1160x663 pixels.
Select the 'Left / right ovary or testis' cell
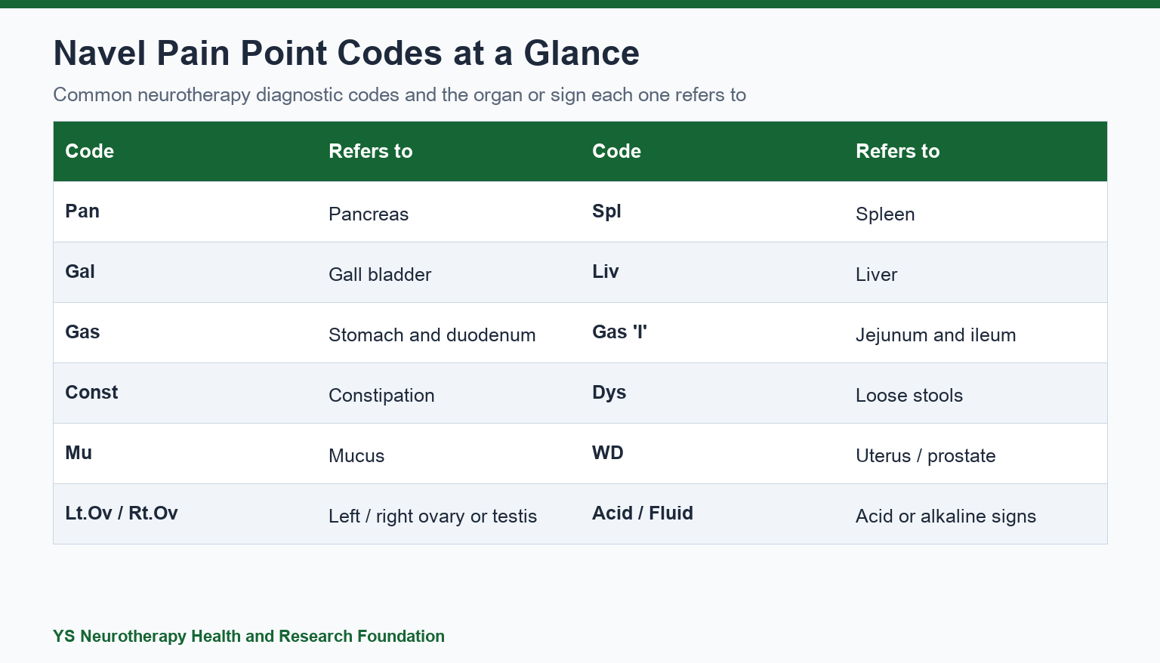click(449, 513)
